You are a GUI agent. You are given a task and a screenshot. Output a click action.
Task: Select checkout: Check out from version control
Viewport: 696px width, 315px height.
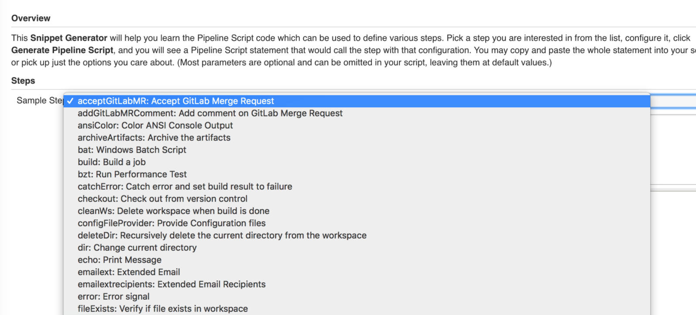162,199
